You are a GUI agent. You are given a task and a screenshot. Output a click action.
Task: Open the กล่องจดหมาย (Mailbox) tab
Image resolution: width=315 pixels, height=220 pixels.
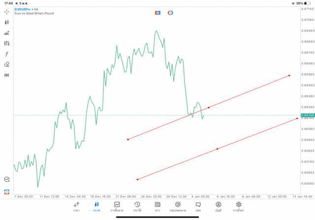(178, 207)
